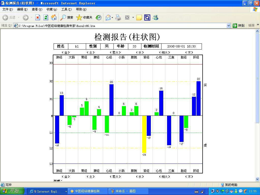Click the 虚 label right of chart
Screen dimensions: 260x195
coord(205,145)
